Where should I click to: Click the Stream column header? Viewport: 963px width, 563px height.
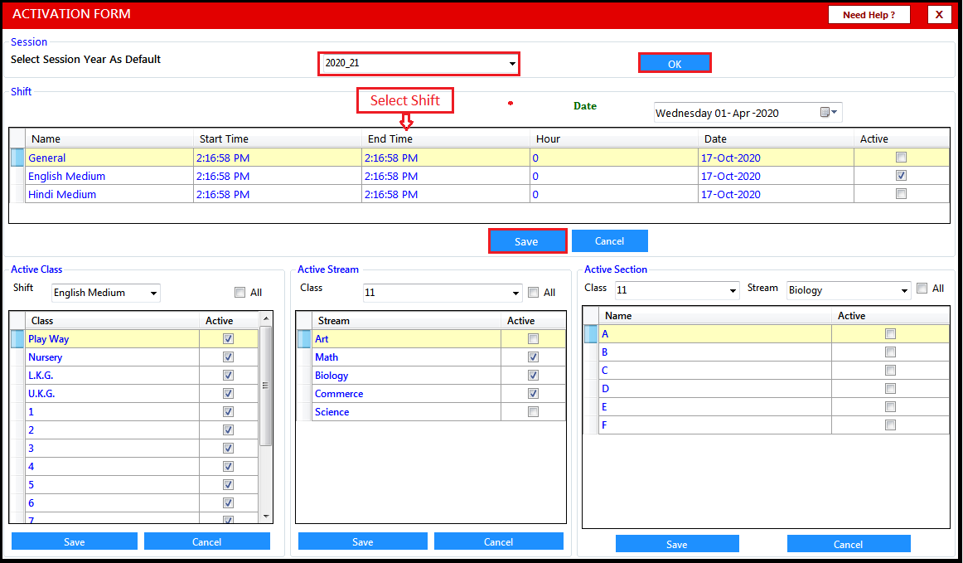[x=407, y=321]
